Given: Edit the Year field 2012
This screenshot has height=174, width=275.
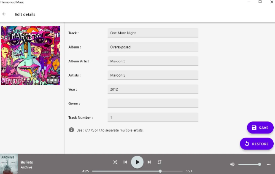Looking at the screenshot, I should [x=153, y=89].
